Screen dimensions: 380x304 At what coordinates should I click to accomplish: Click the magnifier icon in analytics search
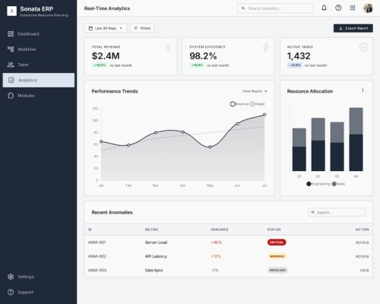(x=243, y=8)
